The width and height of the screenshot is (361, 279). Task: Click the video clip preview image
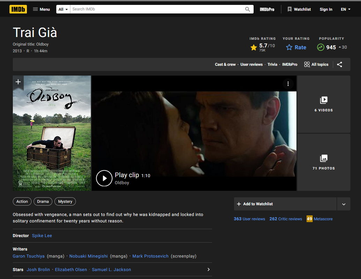click(x=194, y=134)
